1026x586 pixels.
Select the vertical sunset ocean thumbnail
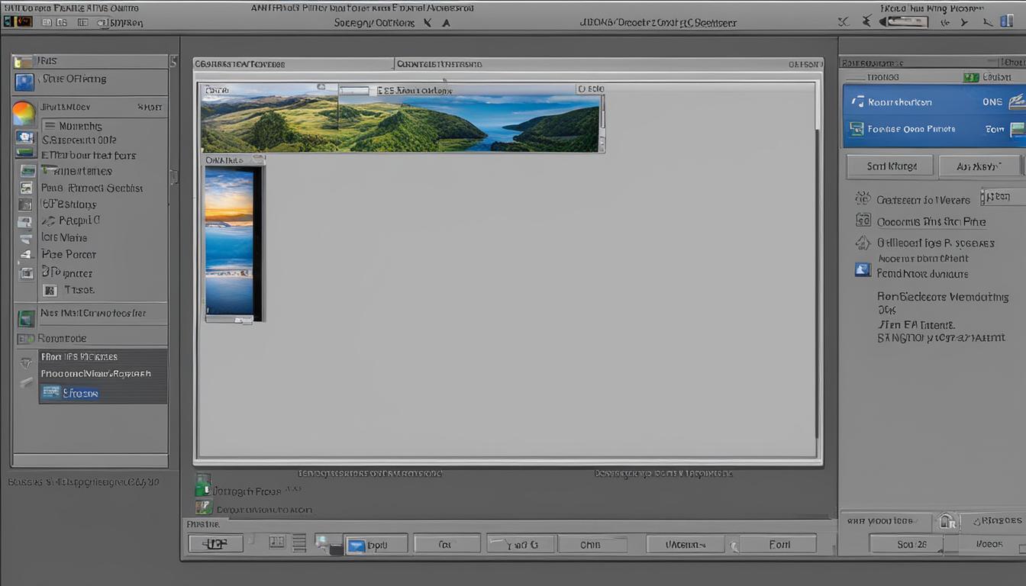(229, 241)
